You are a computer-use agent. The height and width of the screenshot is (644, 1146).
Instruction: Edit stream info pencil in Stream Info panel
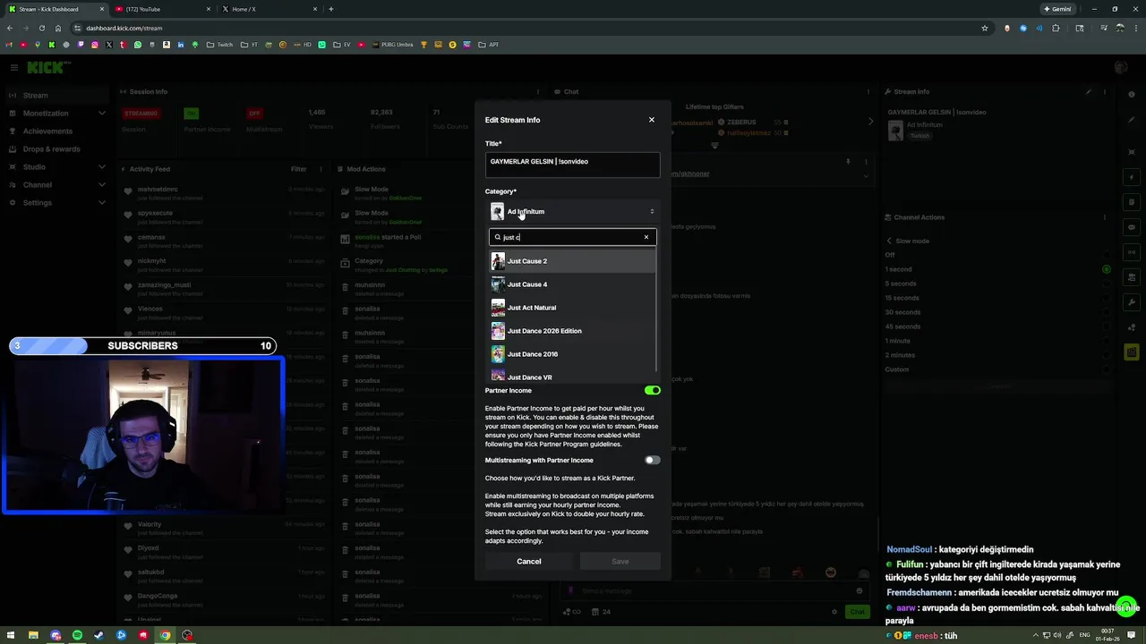[x=1089, y=91]
